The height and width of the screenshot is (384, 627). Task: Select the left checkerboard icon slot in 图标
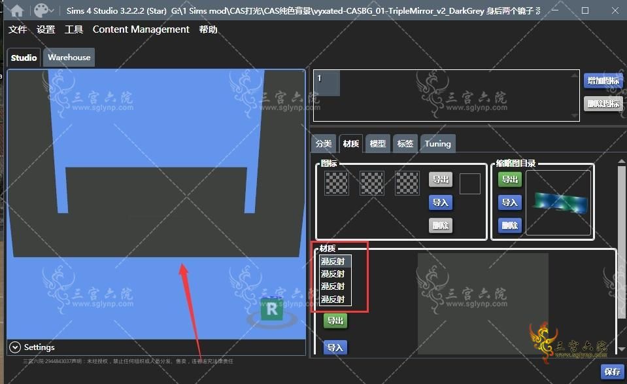pyautogui.click(x=336, y=183)
